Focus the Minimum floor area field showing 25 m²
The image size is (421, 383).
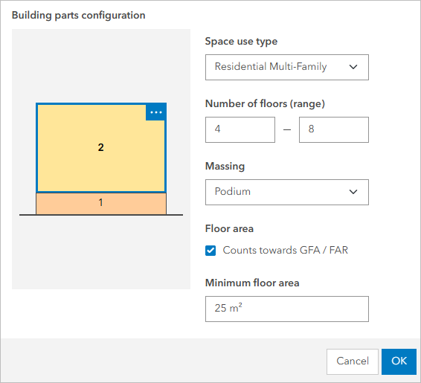point(287,309)
